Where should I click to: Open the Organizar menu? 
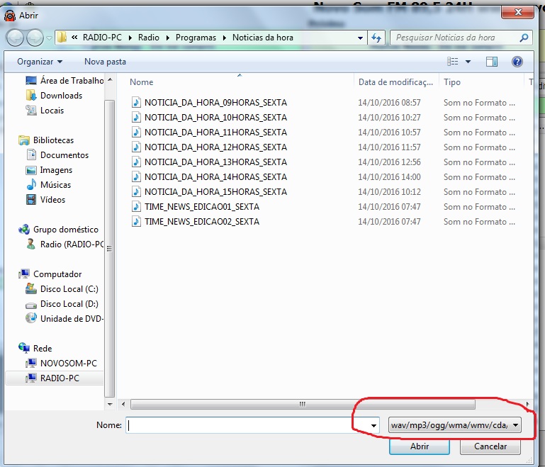pos(40,62)
